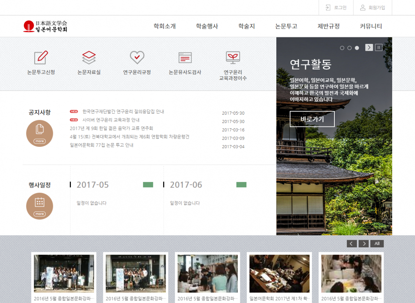The height and width of the screenshot is (303, 415).
Task: Select the second slide indicator dot
Action: pyautogui.click(x=349, y=48)
